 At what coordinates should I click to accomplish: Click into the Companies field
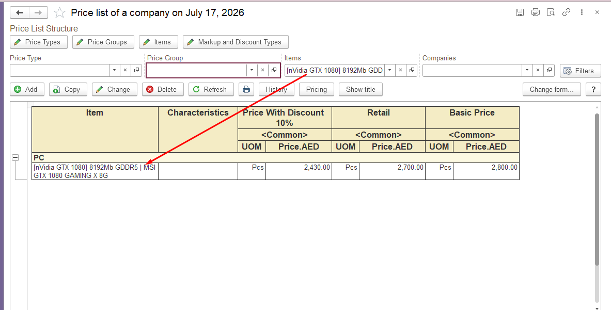click(472, 70)
